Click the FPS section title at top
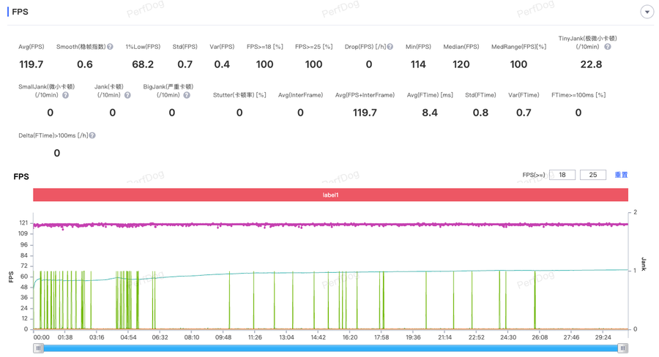The width and height of the screenshot is (659, 357). 20,12
